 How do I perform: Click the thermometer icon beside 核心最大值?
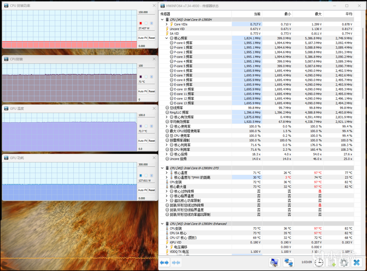[x=167, y=187]
